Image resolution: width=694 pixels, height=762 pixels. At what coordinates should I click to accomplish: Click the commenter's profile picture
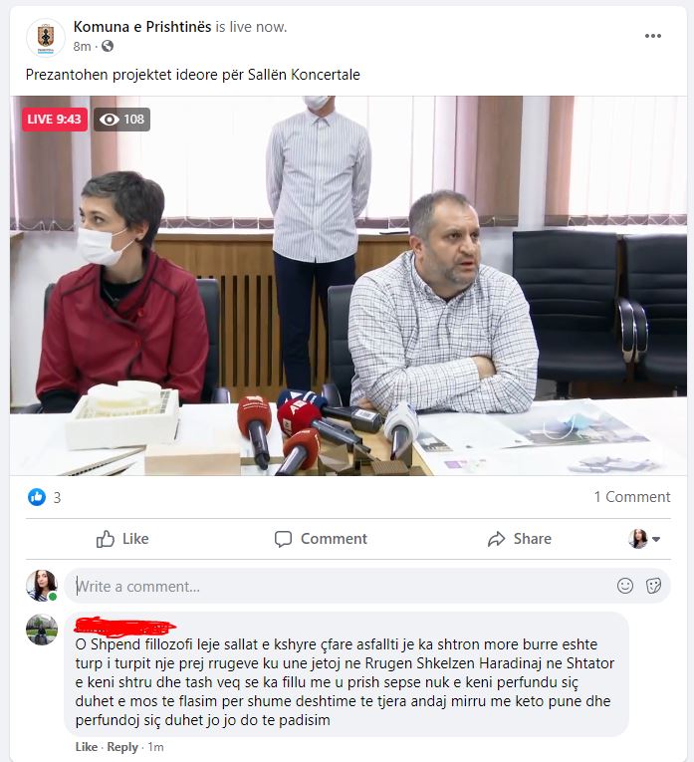pos(42,630)
